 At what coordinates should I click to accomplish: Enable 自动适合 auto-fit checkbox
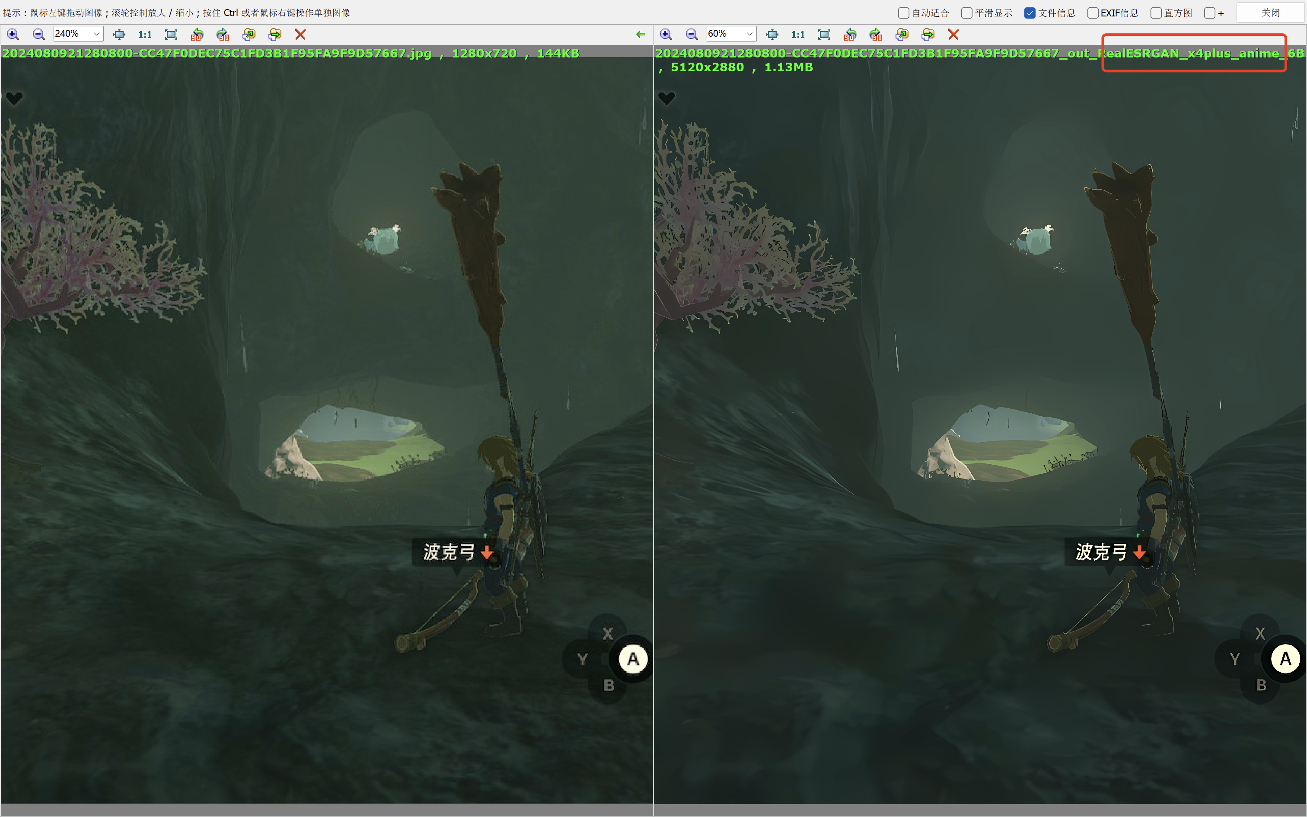(904, 13)
